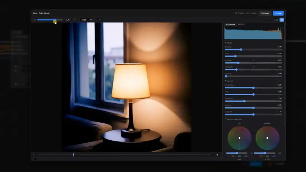This screenshot has height=172, width=306.
Task: Toggle A/B comparison view
Action: coord(276,20)
